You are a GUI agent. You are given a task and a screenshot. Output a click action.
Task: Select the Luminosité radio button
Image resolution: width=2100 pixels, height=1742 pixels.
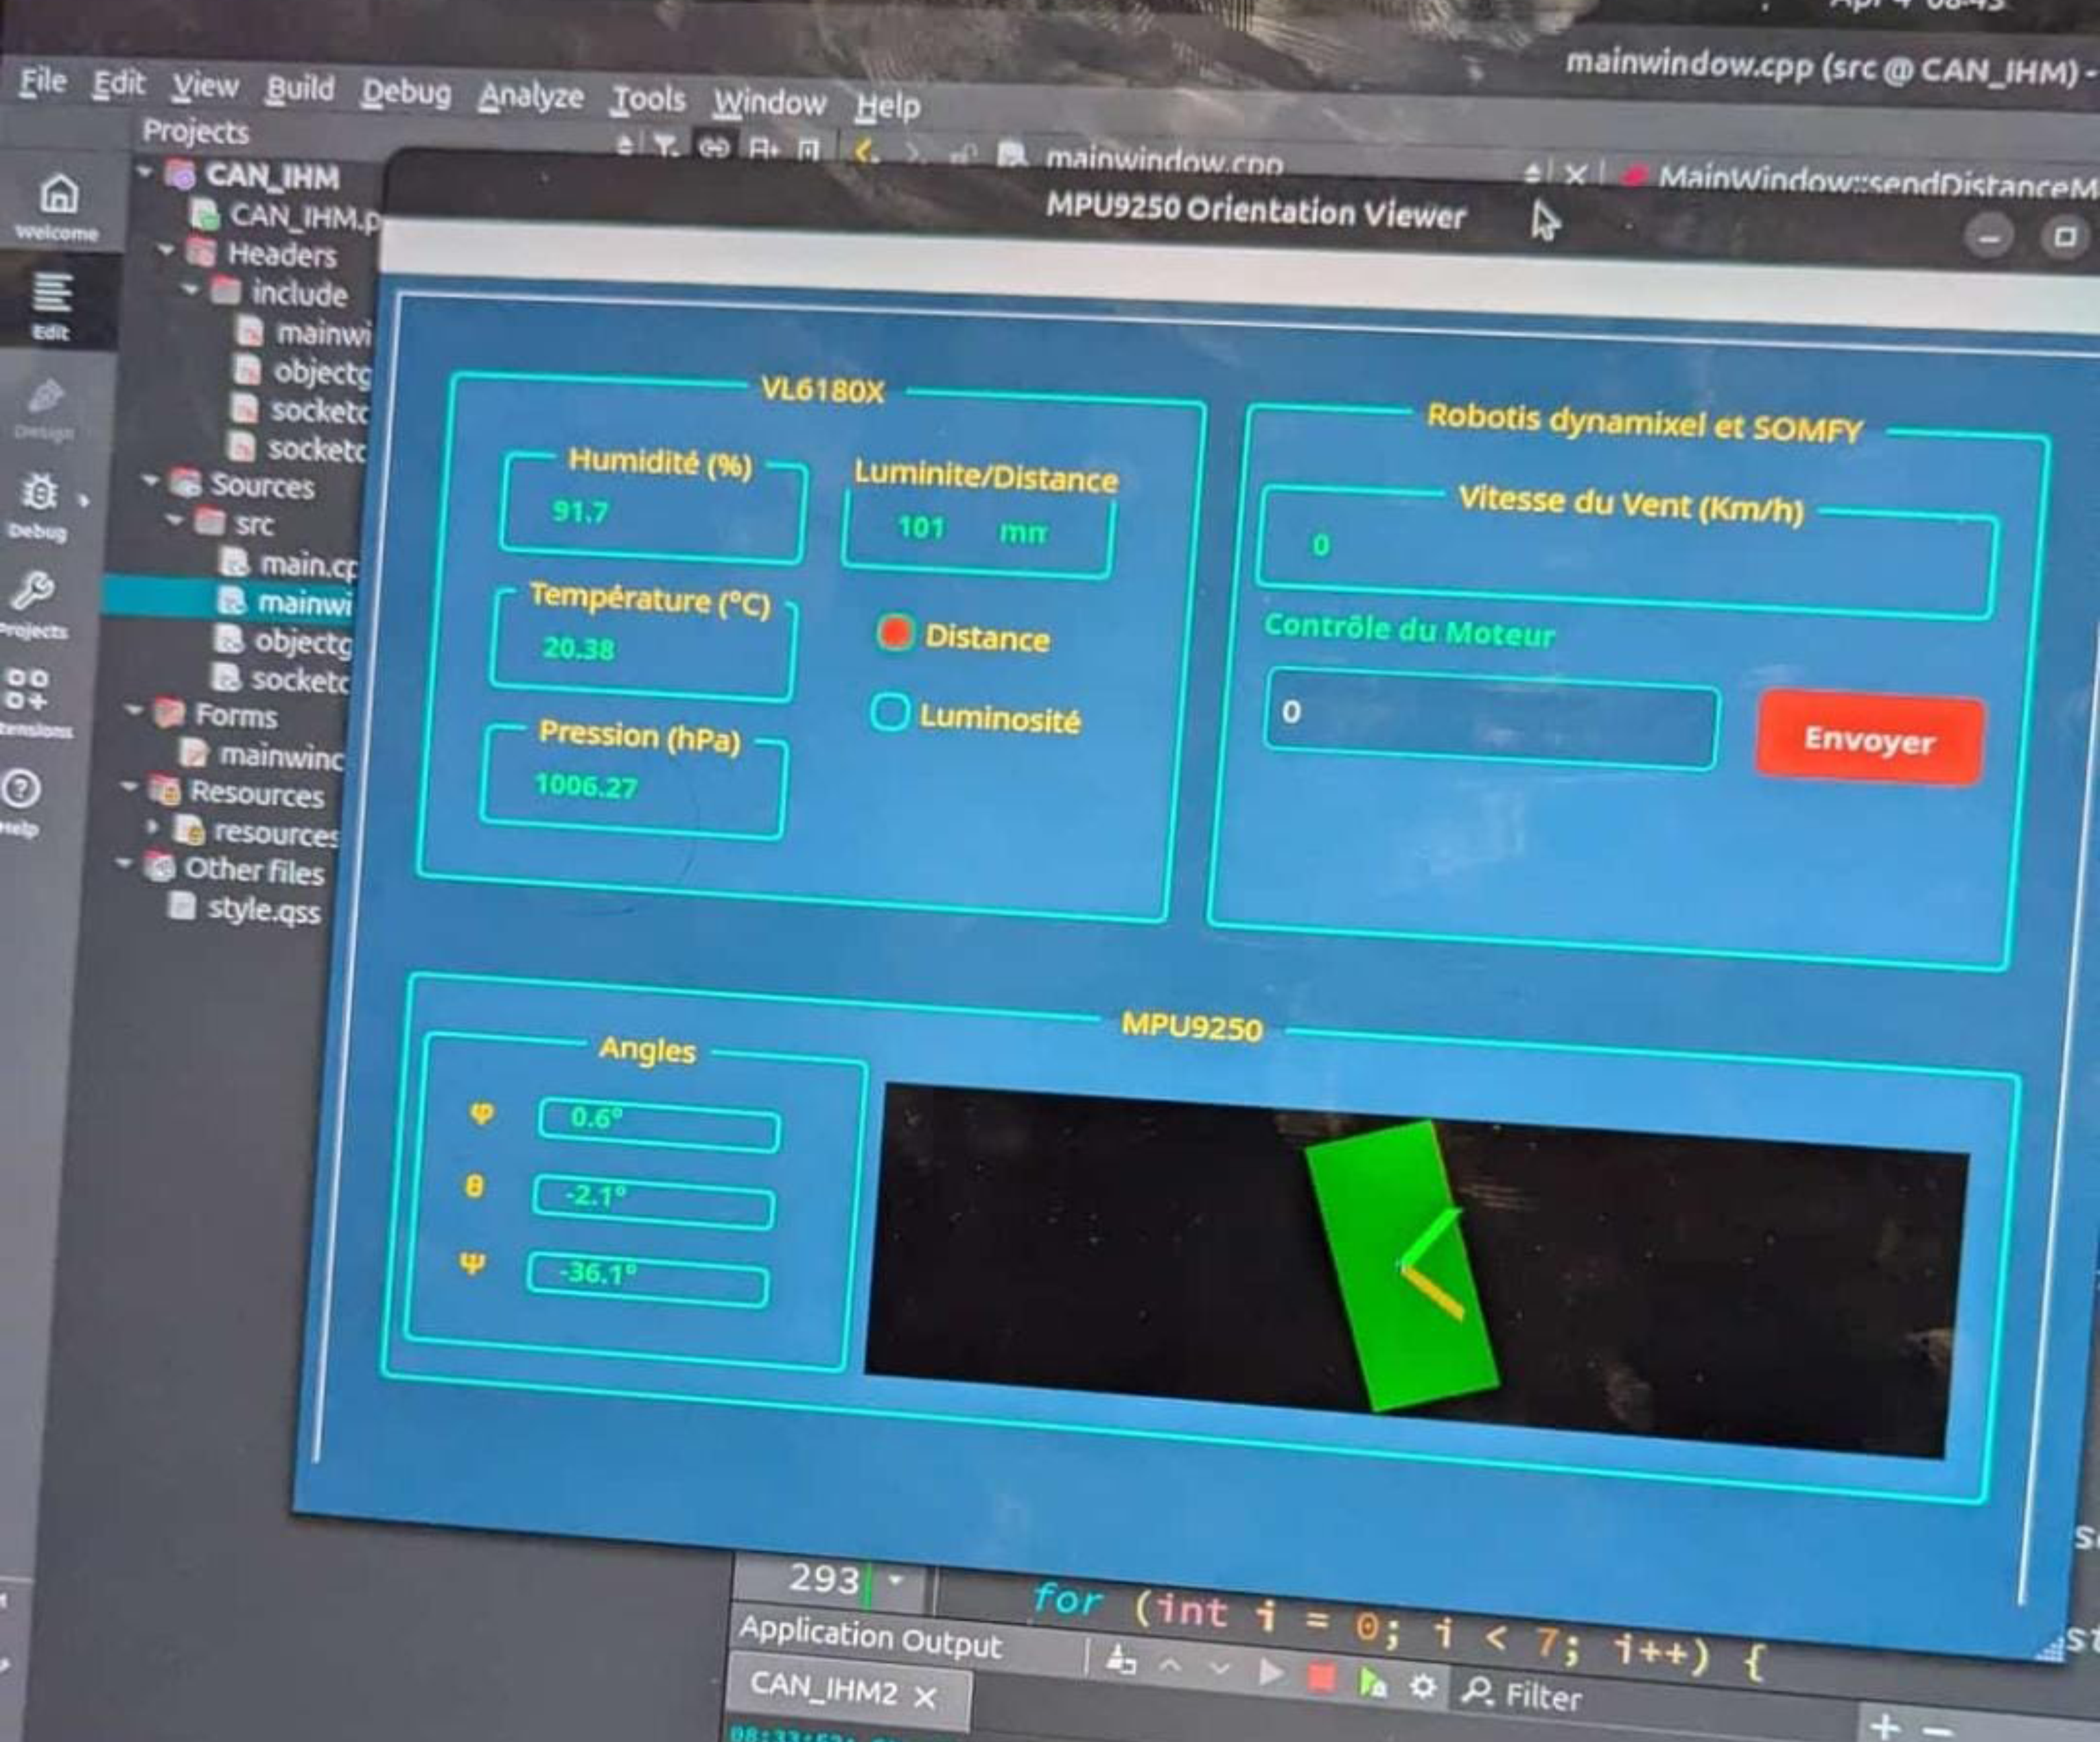[890, 713]
